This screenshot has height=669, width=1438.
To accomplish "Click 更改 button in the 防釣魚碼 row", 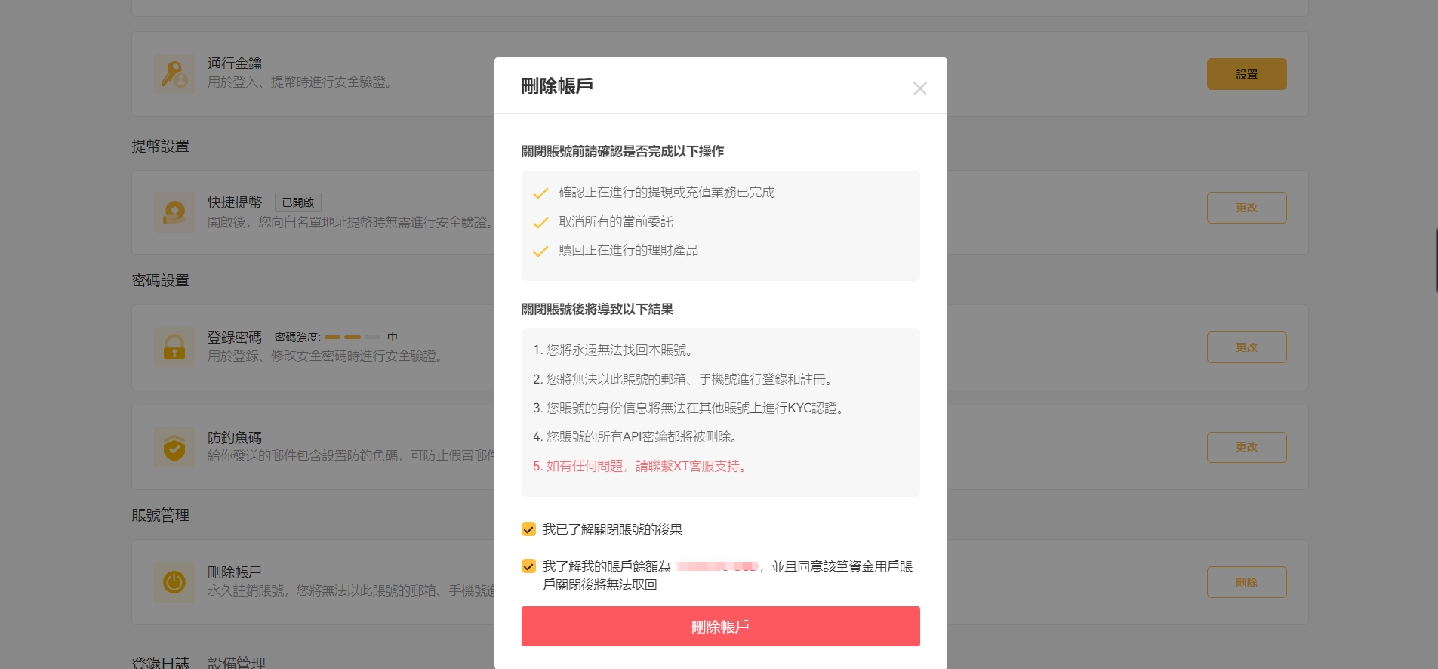I will 1246,447.
